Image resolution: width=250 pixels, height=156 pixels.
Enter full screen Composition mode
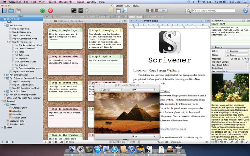coord(74,11)
